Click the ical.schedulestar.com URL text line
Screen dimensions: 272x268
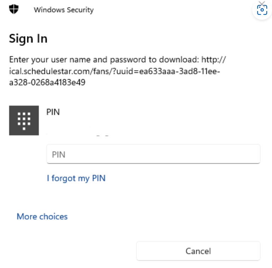click(115, 71)
